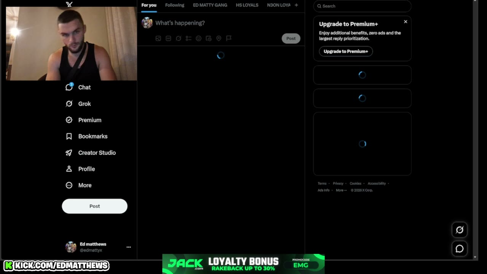Open the floating Grok button
487x274 pixels.
pyautogui.click(x=460, y=230)
